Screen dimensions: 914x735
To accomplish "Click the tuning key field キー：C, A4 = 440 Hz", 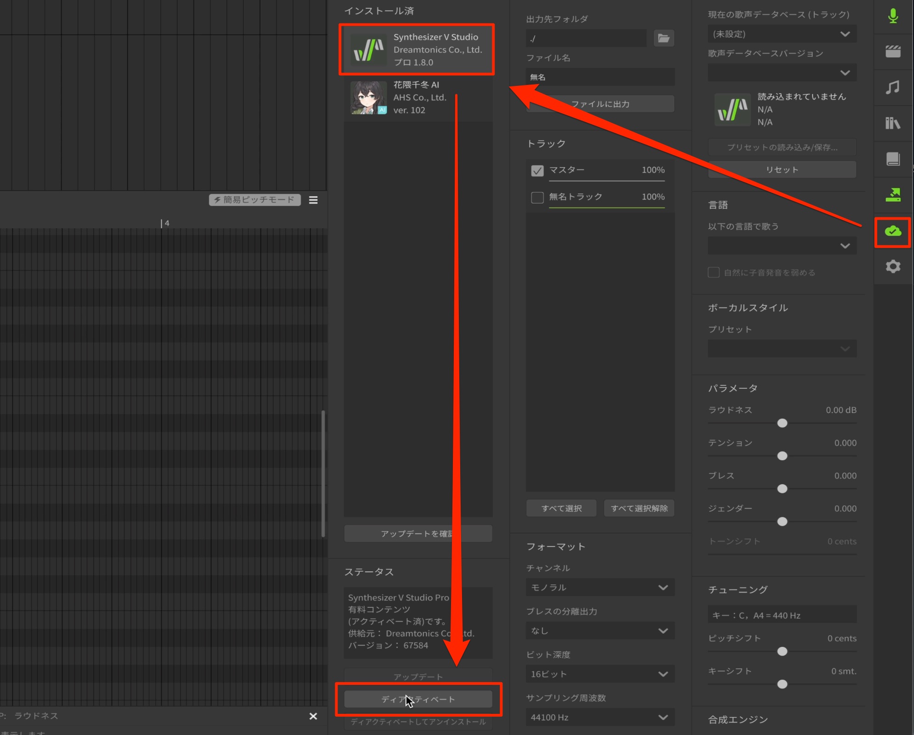I will 782,615.
